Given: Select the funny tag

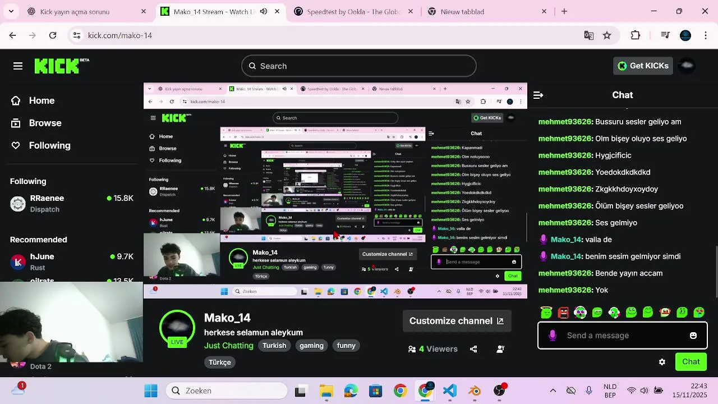Looking at the screenshot, I should click(346, 346).
